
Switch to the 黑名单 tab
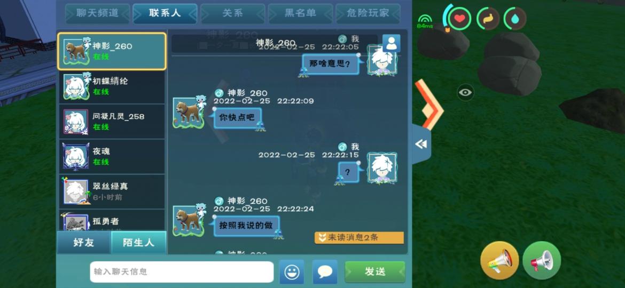301,13
